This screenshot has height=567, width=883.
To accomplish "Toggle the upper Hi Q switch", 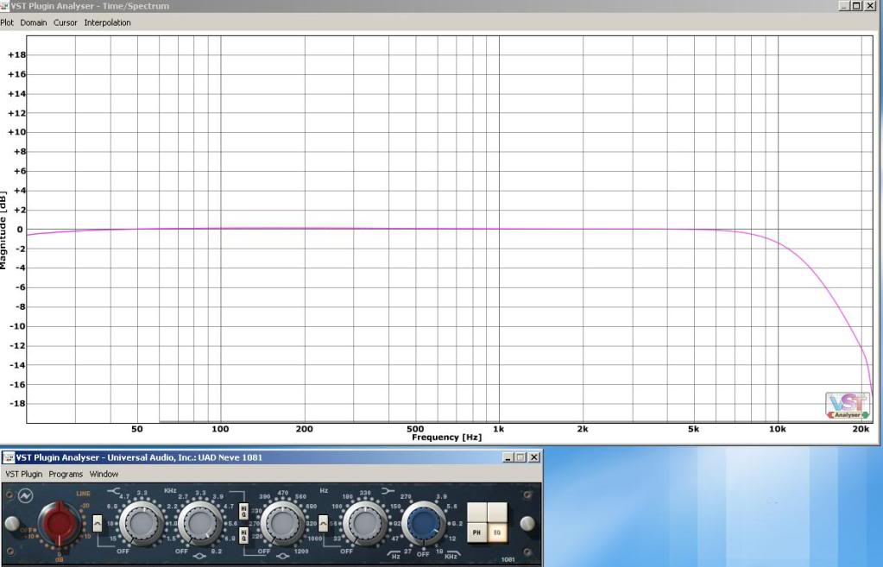I will [243, 511].
